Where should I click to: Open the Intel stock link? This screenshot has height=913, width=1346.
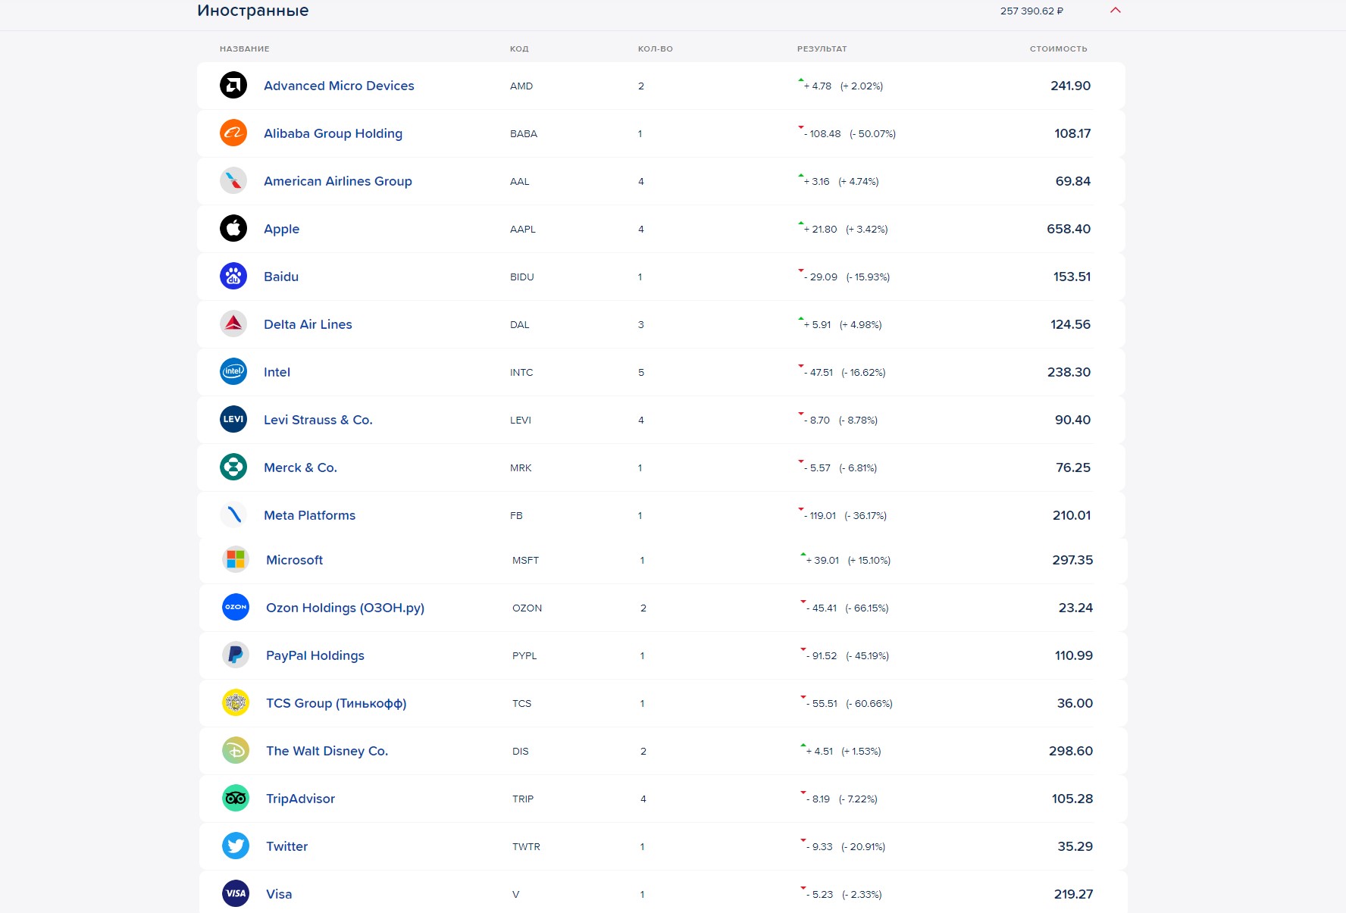pyautogui.click(x=277, y=372)
